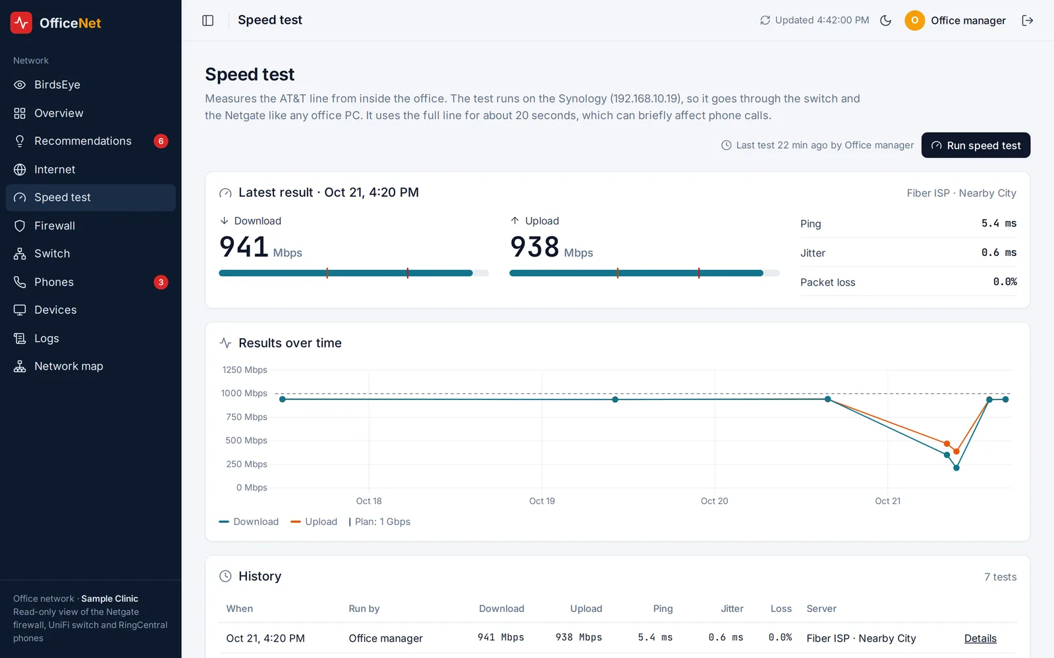Click 'Fiber ISP · Nearby City' in latest result header
Image resolution: width=1054 pixels, height=658 pixels.
coord(961,193)
